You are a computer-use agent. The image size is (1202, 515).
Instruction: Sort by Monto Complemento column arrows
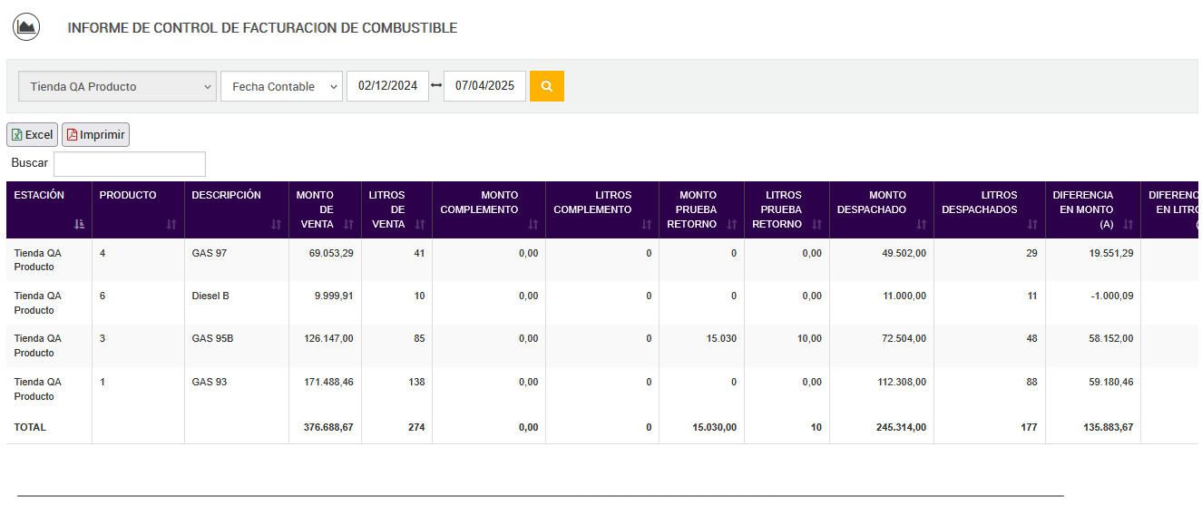tap(533, 224)
